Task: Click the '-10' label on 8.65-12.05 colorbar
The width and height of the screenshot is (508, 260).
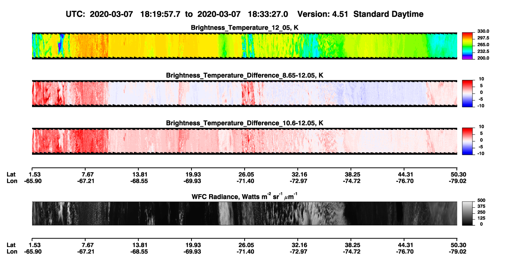Action: coord(481,106)
